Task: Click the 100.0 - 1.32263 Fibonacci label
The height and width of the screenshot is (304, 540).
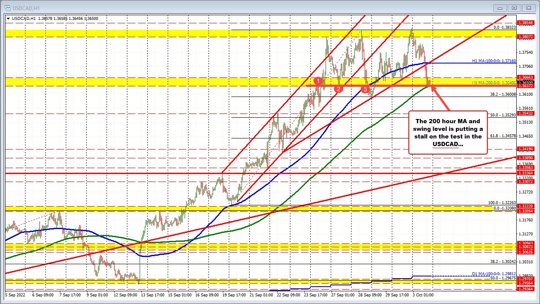Action: [x=502, y=203]
